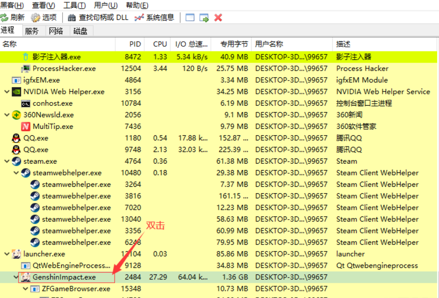
Task: Switch to the 服务 tab
Action: click(x=32, y=31)
